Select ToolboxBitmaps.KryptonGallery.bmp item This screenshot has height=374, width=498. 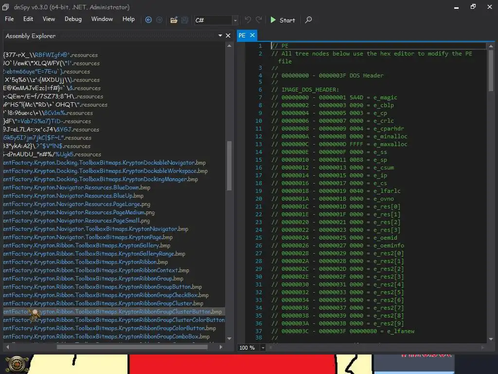pyautogui.click(x=87, y=245)
